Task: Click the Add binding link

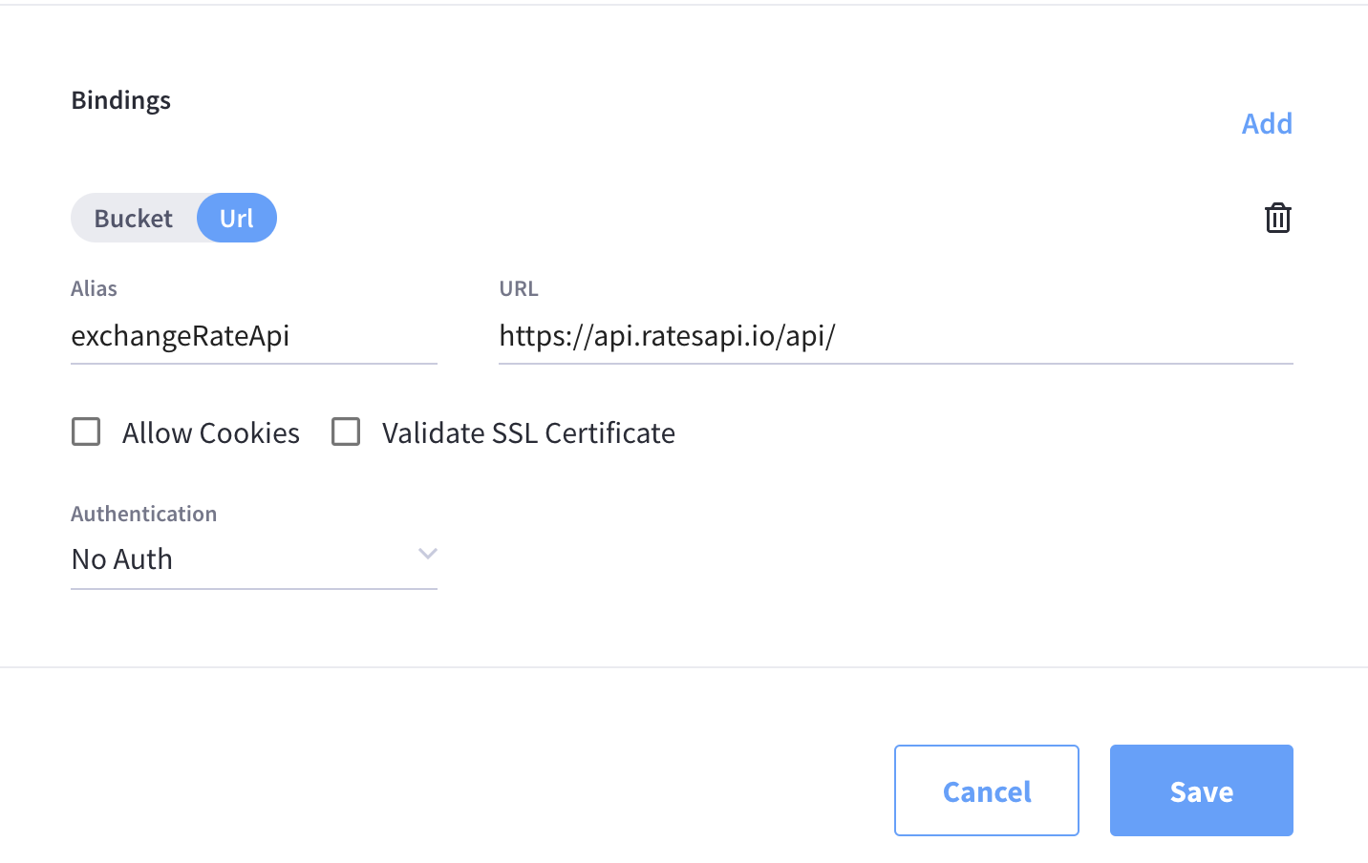Action: coord(1267,123)
